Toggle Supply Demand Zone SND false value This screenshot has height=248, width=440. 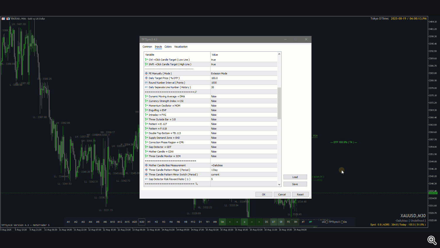tap(243, 138)
